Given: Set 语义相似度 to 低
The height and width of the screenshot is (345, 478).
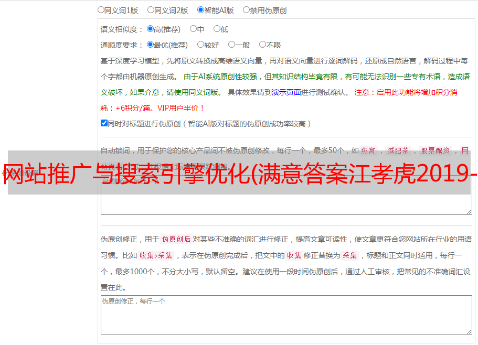Looking at the screenshot, I should pyautogui.click(x=217, y=29).
